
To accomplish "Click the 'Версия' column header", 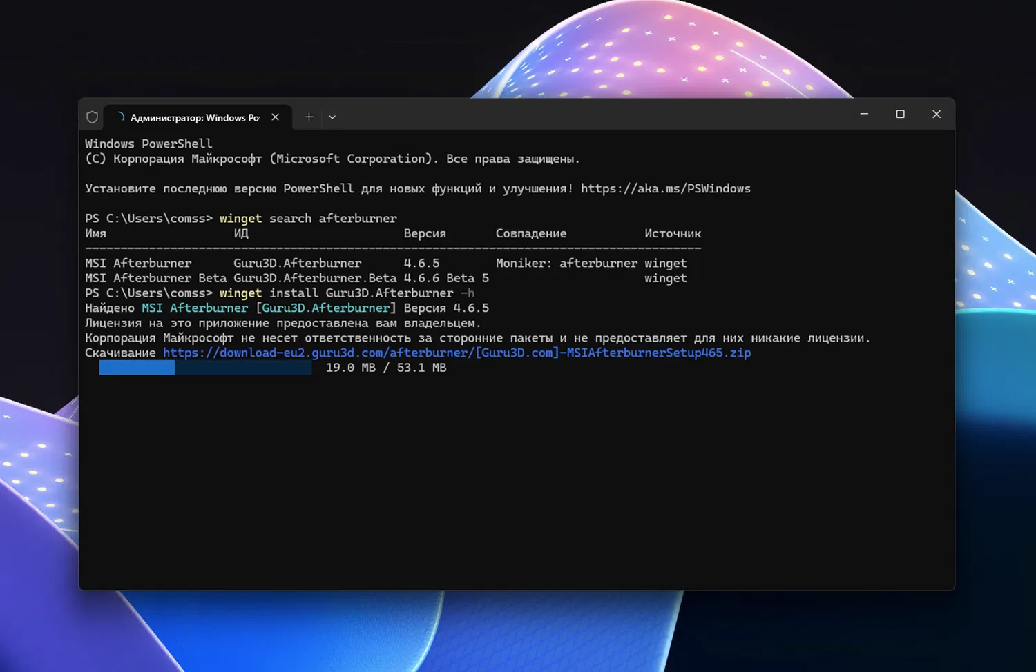I will (x=425, y=233).
